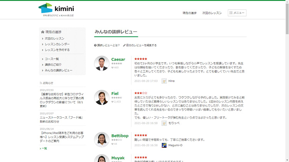This screenshot has width=289, height=162.
Task: Open the iPhone/iPad system update notice
Action: (62, 137)
